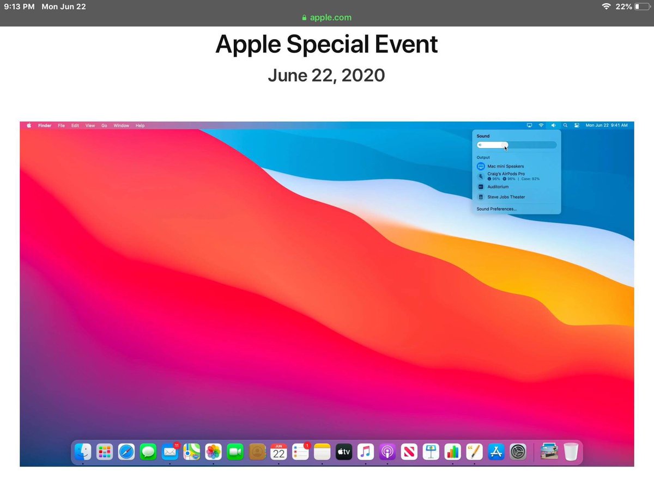Image resolution: width=654 pixels, height=490 pixels.
Task: Open Launchpad in the Dock
Action: [x=104, y=451]
